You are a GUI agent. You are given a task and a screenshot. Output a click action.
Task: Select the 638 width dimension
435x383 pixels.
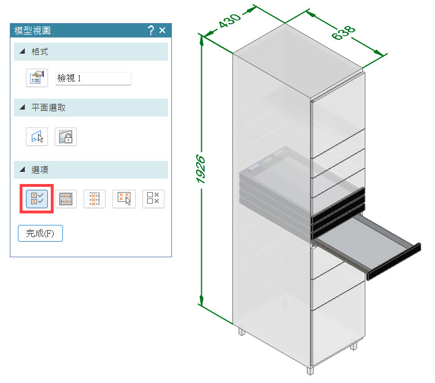(x=343, y=32)
